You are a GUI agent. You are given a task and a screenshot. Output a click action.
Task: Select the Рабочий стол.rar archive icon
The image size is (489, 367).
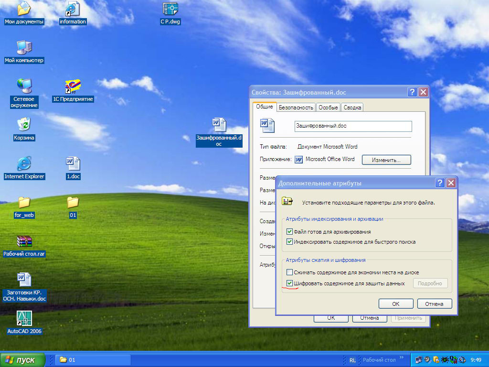click(24, 241)
